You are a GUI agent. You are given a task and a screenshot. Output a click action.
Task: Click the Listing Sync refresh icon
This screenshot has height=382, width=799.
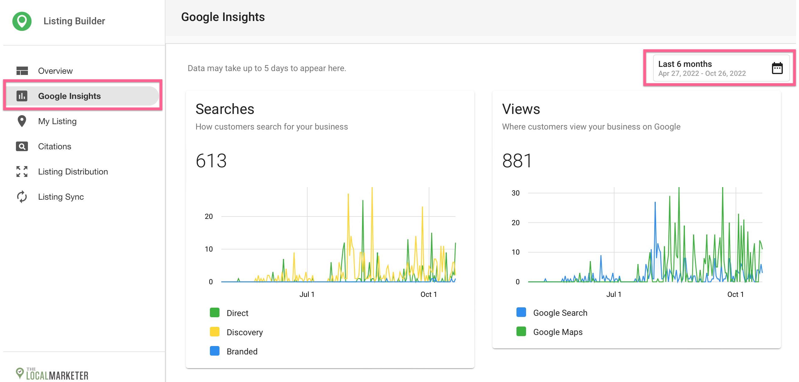coord(22,197)
